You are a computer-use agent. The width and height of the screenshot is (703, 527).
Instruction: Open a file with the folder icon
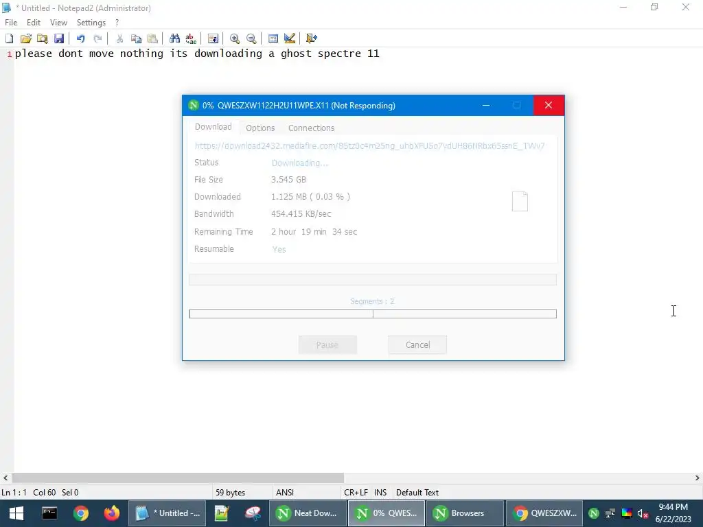(x=26, y=38)
